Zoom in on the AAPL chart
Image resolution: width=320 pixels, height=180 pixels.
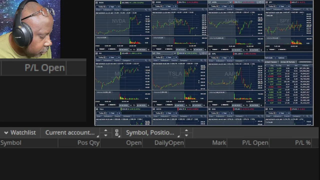pos(259,61)
